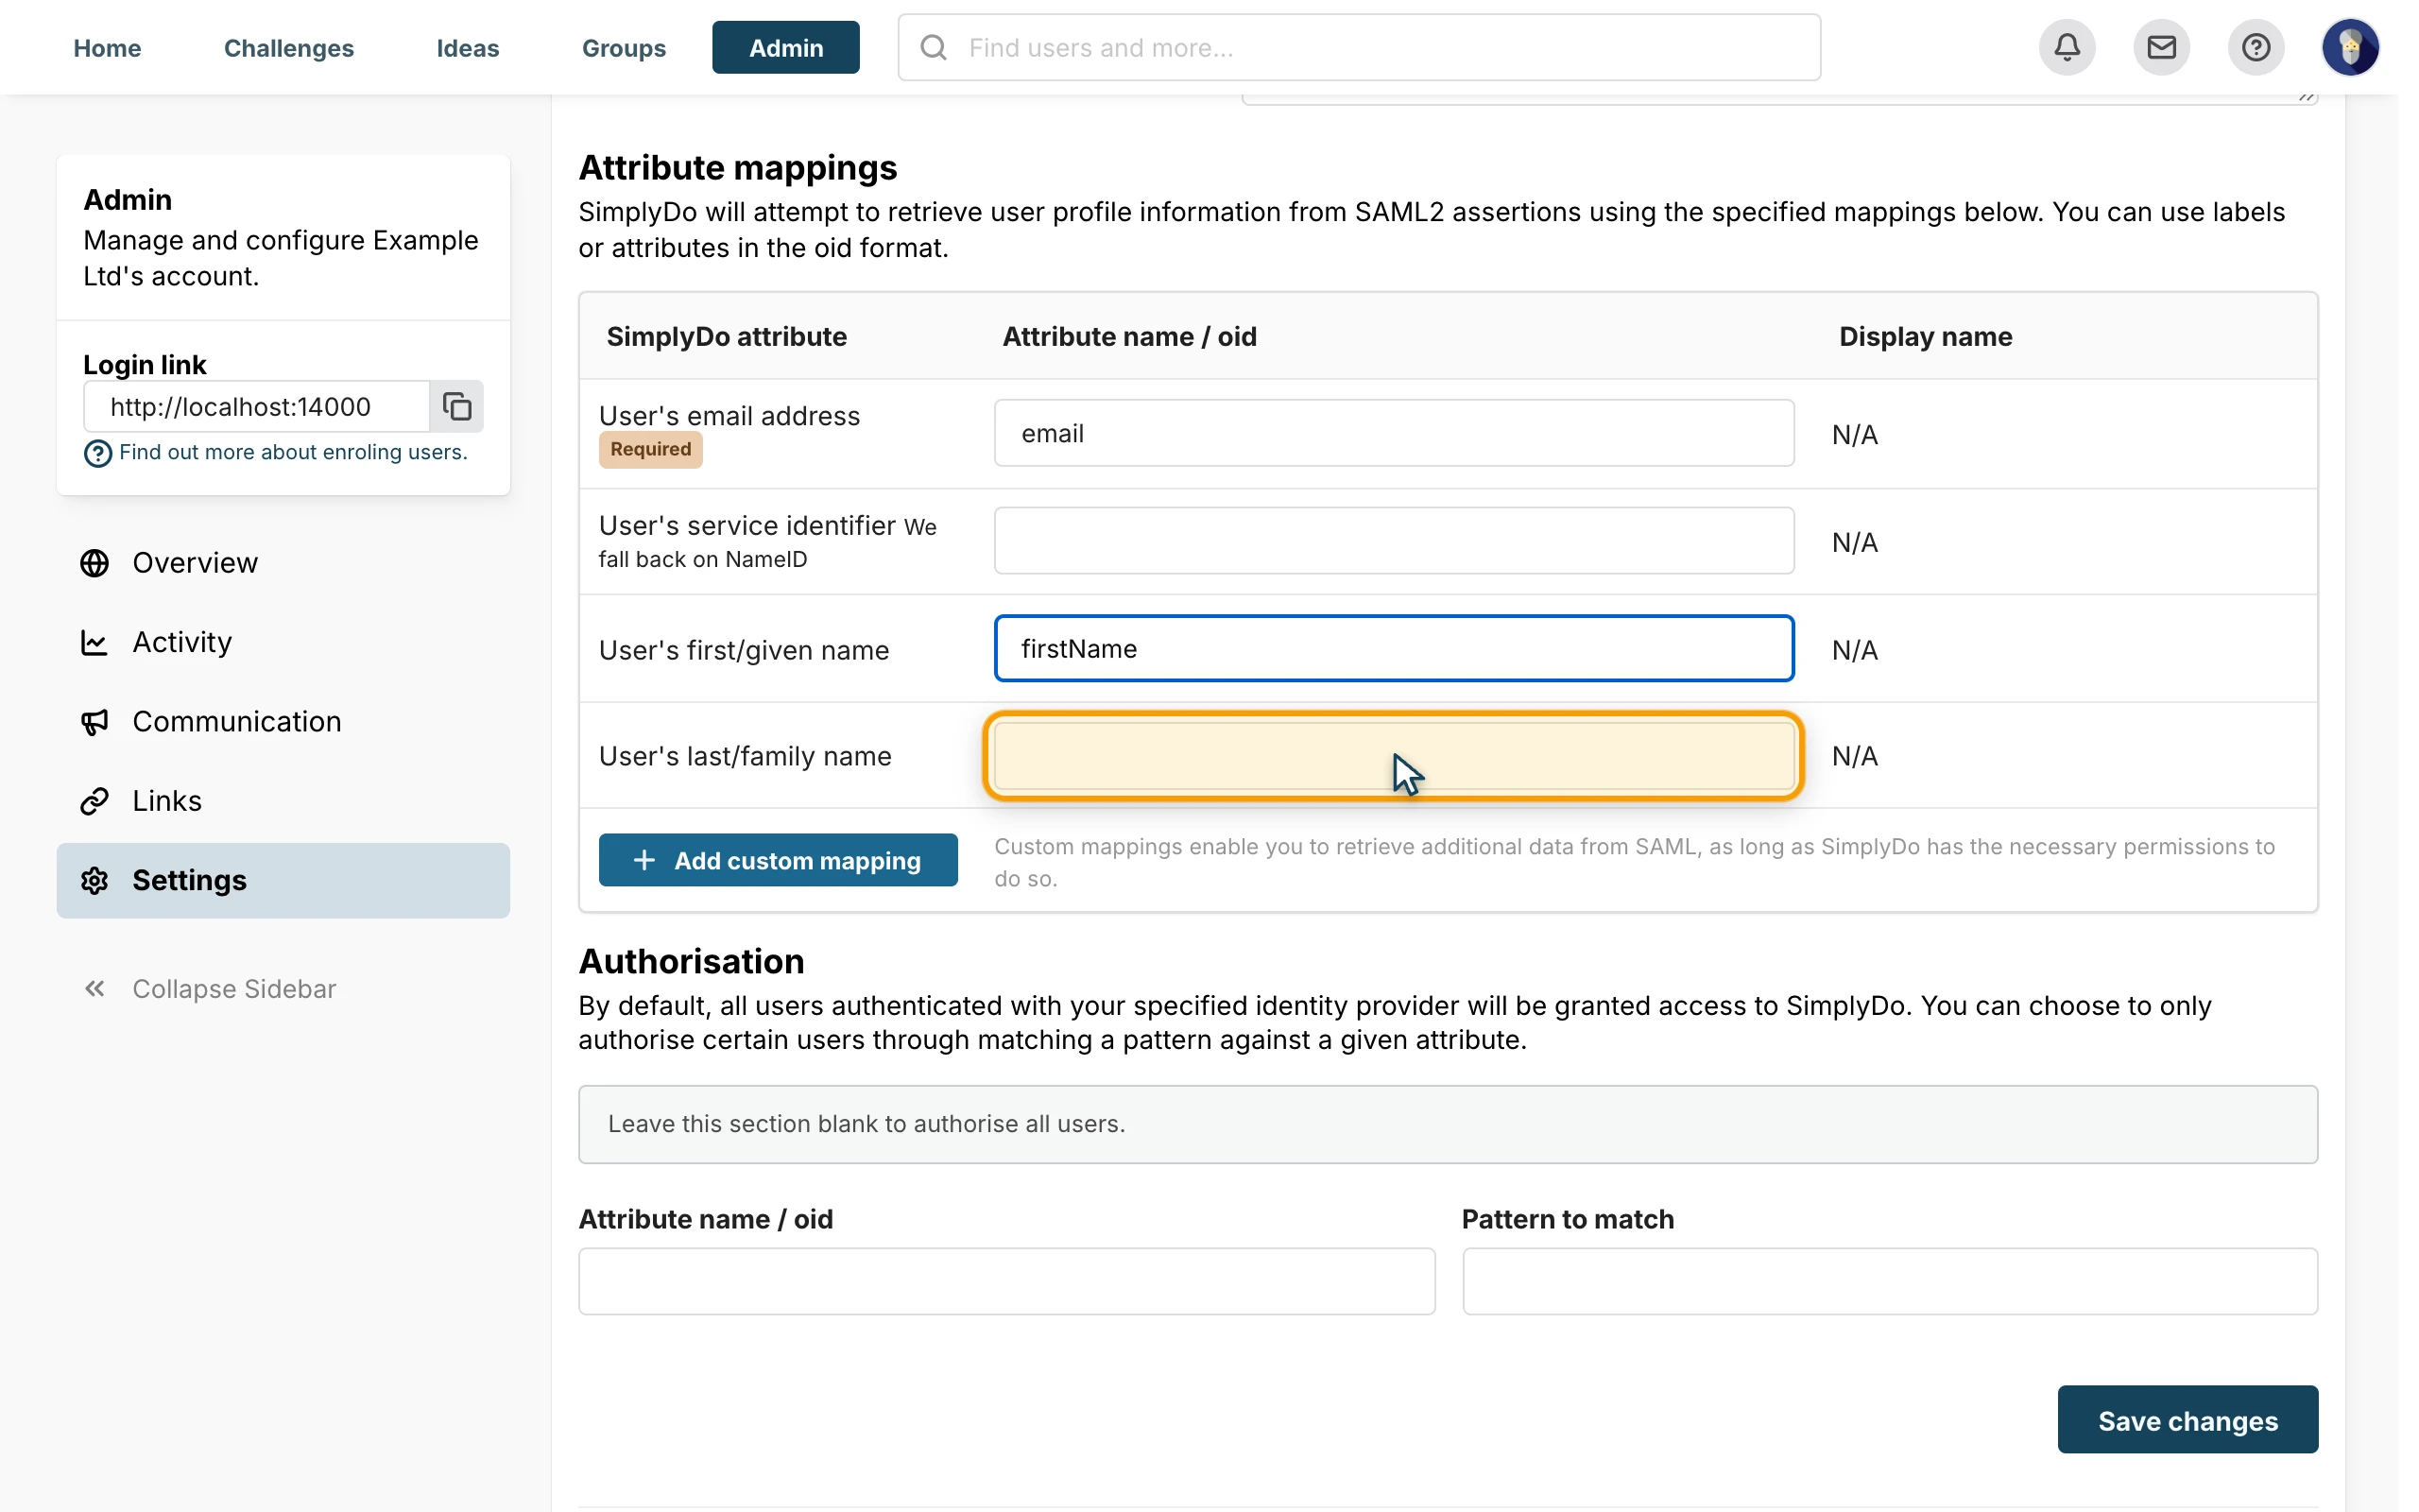The height and width of the screenshot is (1512, 2419).
Task: Go to the Home tab
Action: point(107,47)
